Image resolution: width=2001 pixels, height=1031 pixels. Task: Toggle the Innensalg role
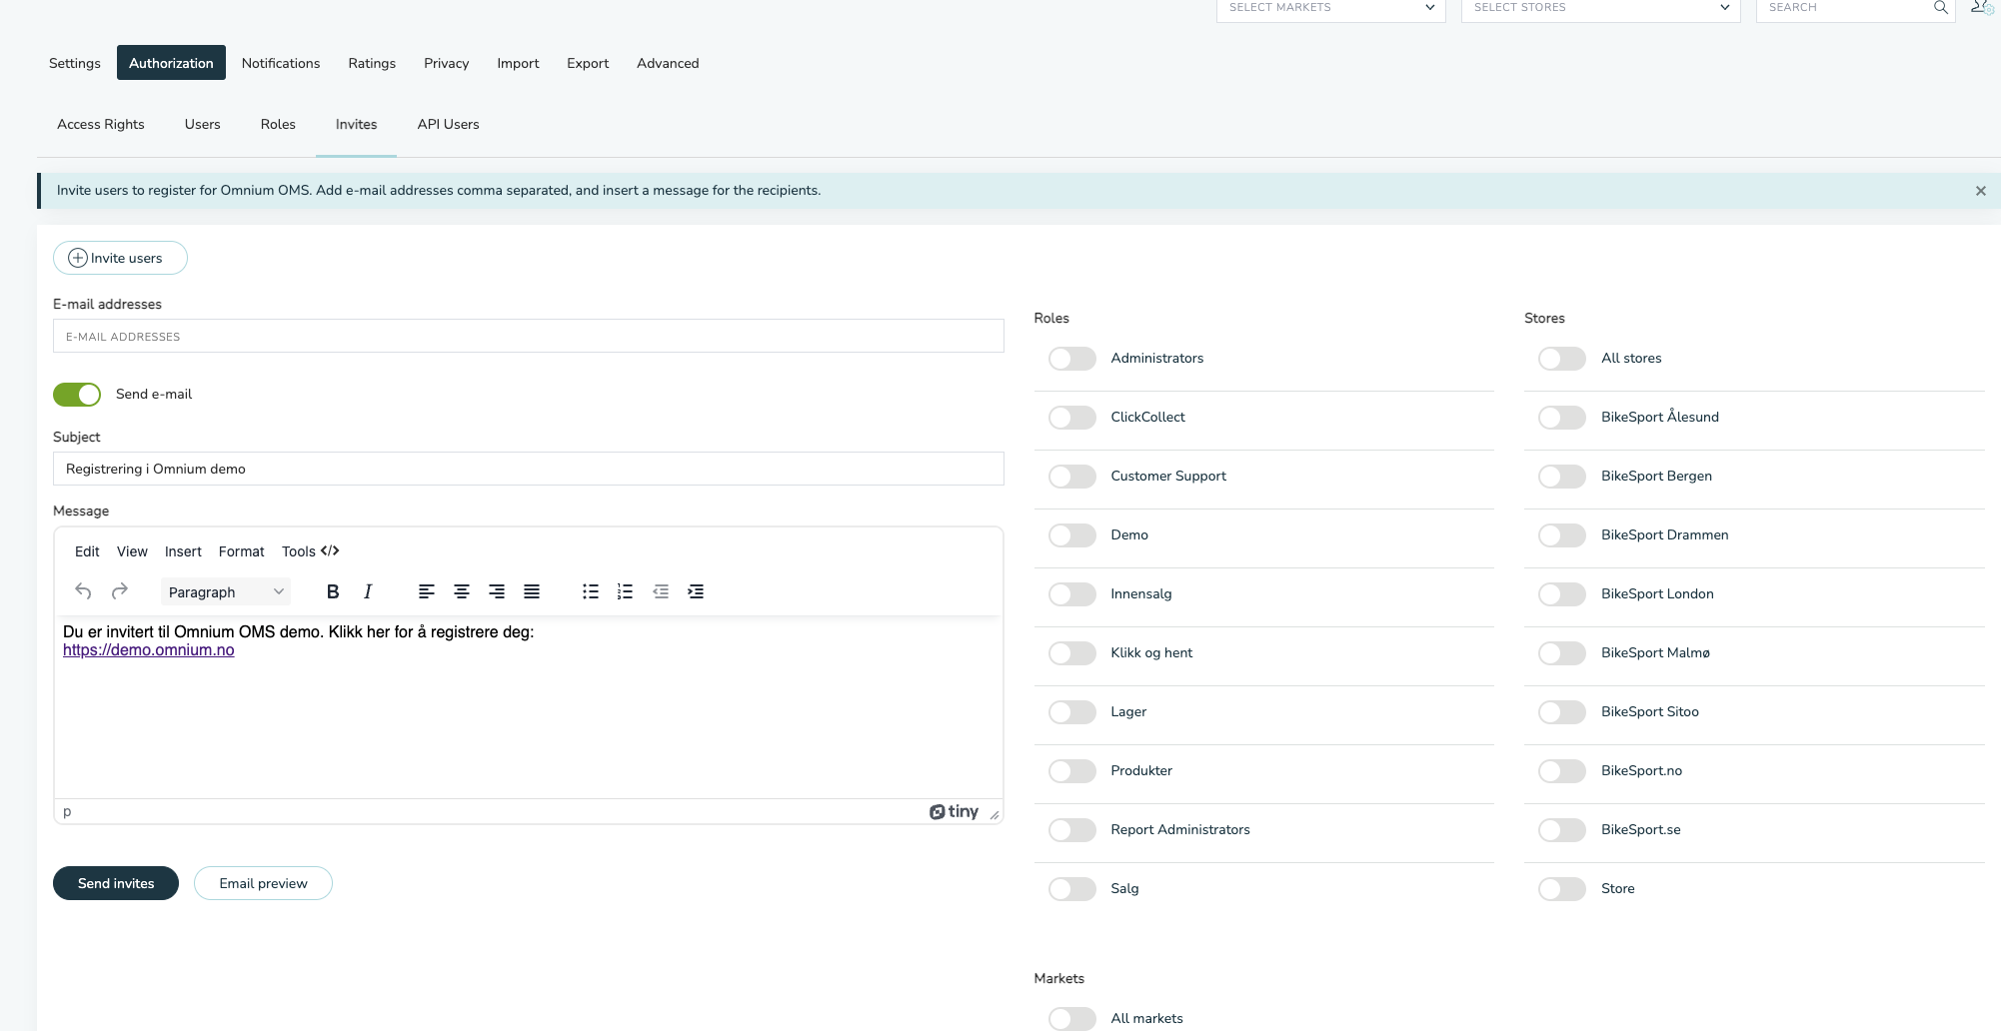tap(1071, 594)
